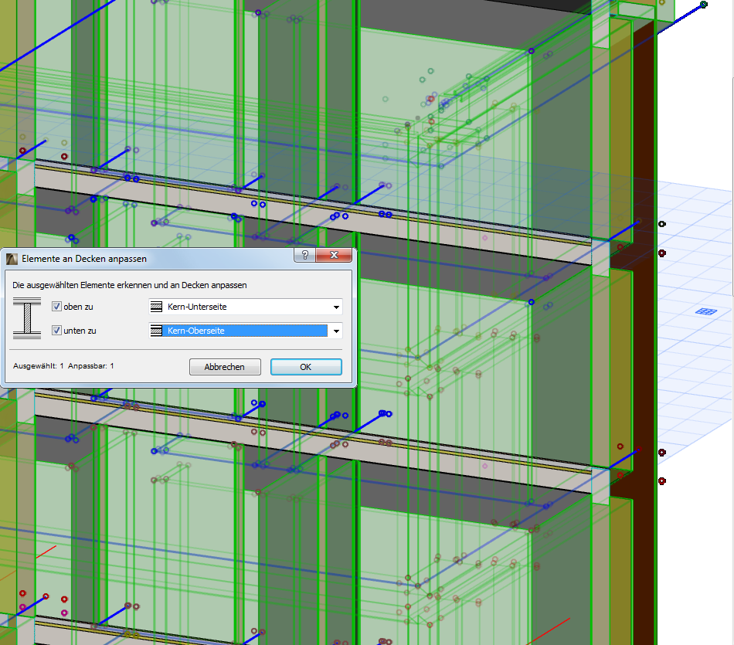
Task: Expand the Kern-Unterseite dropdown arrow
Action: 336,307
